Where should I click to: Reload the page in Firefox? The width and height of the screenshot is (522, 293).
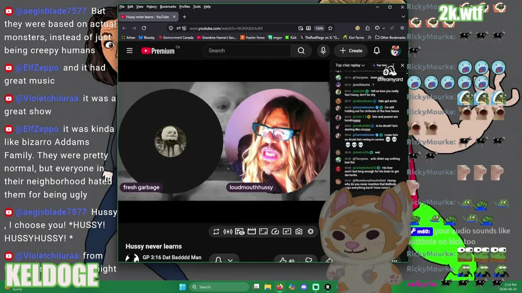pos(144,28)
